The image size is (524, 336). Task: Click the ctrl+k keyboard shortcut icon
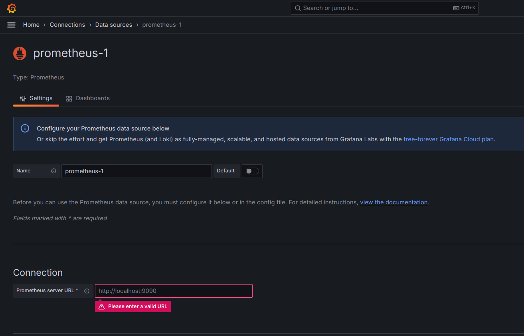click(456, 8)
